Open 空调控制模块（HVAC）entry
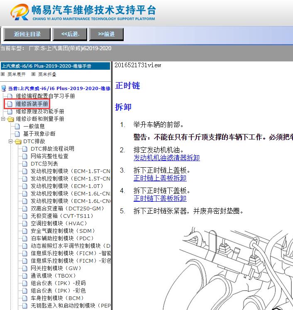The image size is (293, 310). click(x=59, y=223)
